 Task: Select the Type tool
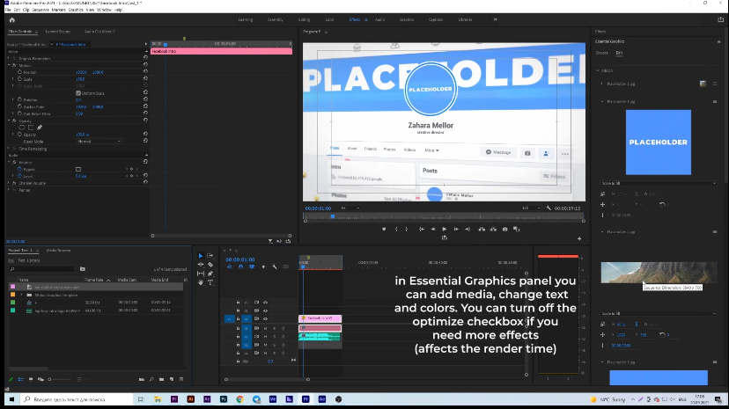point(210,282)
